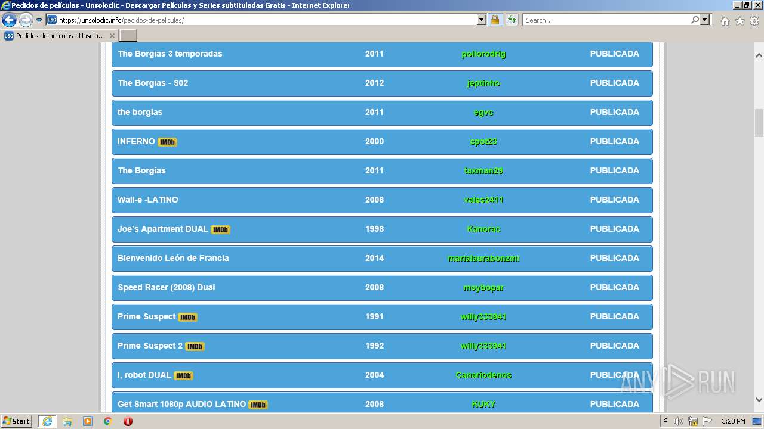Image resolution: width=764 pixels, height=429 pixels.
Task: Click the network tray icon
Action: tap(693, 421)
